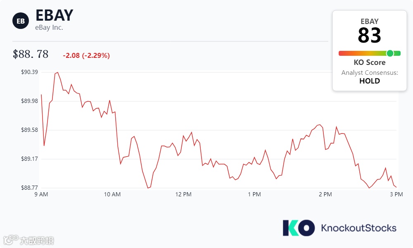Click the KO Score gradient bar

pos(363,53)
